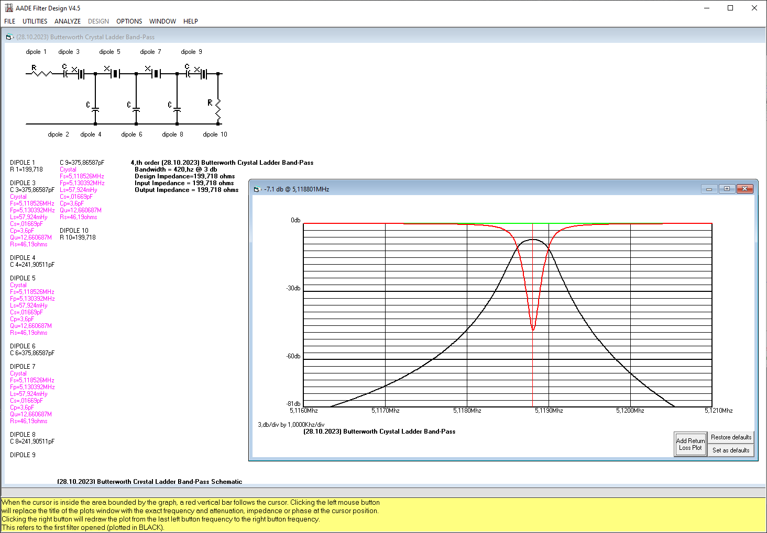This screenshot has height=533, width=767.
Task: Click the AADE Filter Design app icon
Action: 8,8
